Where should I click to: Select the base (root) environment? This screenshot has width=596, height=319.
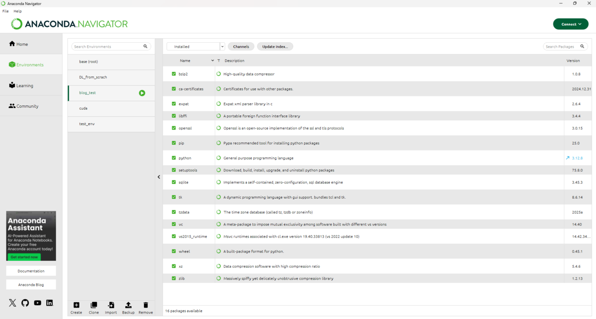(111, 62)
